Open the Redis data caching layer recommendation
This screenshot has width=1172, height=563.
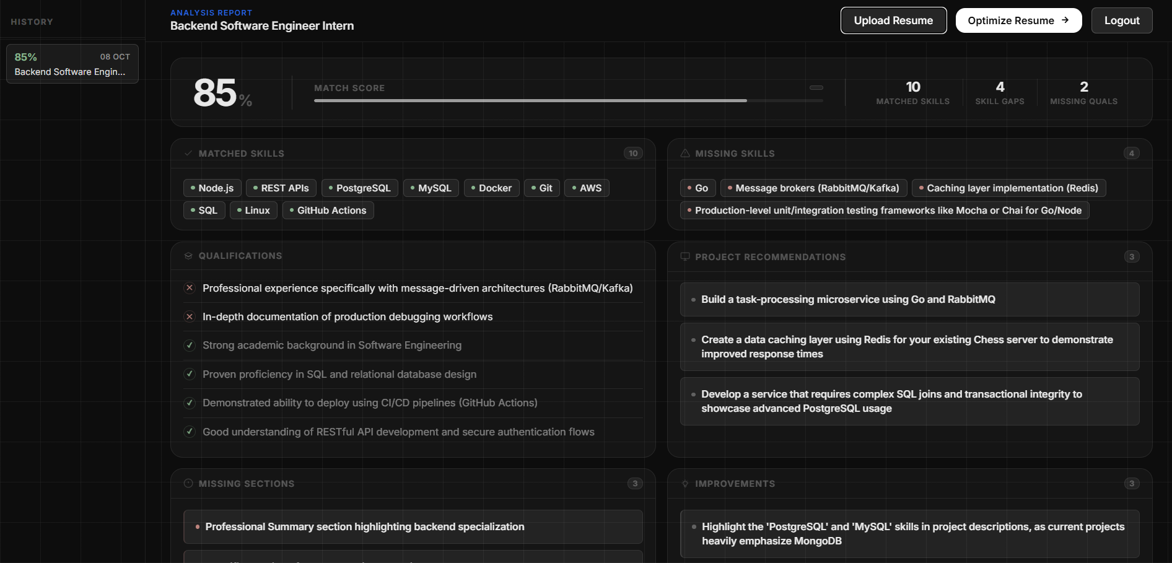click(x=910, y=347)
